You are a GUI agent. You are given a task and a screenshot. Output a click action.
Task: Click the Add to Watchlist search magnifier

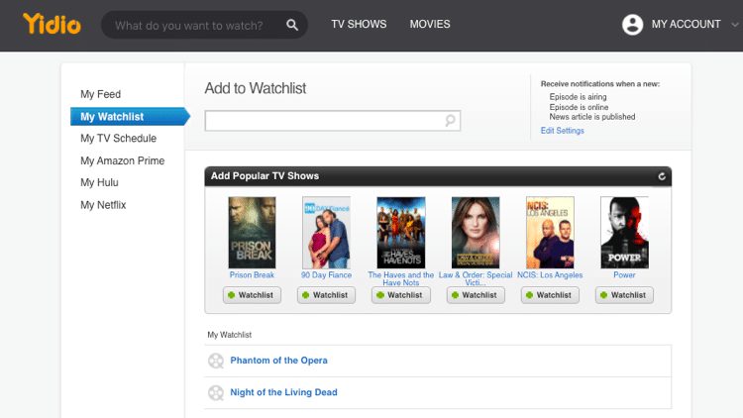tap(450, 121)
